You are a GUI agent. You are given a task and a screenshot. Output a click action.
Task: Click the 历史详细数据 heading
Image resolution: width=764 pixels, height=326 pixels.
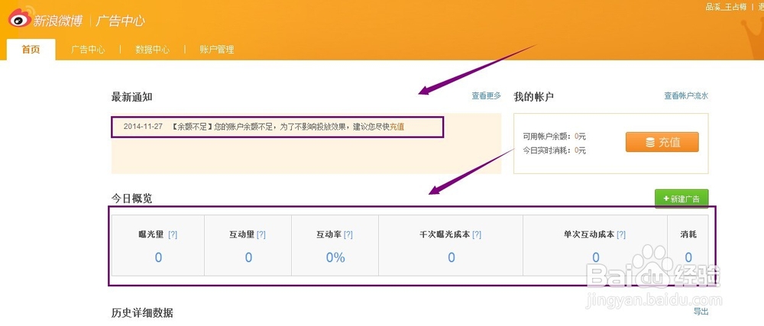point(142,313)
